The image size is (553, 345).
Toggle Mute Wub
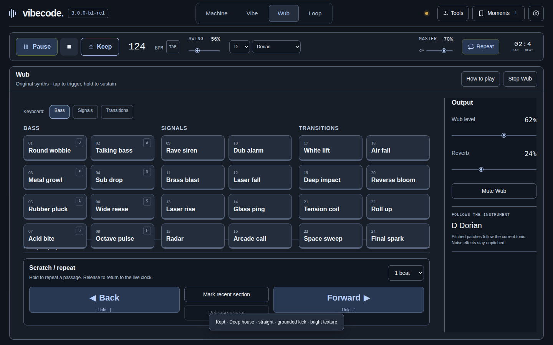494,191
